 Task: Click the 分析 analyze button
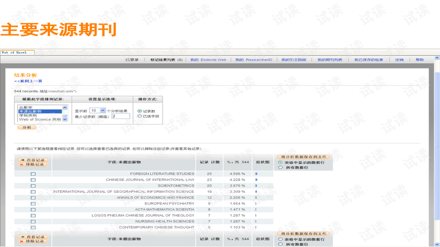[x=27, y=128]
